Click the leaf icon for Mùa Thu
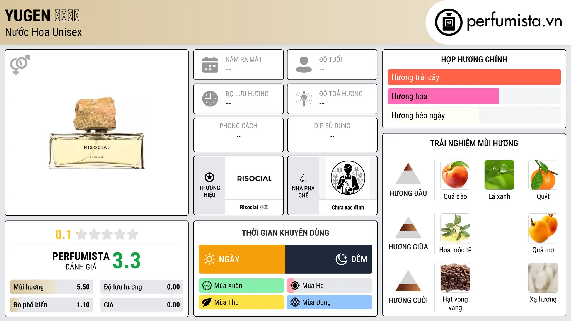This screenshot has height=321, width=571. tap(207, 302)
